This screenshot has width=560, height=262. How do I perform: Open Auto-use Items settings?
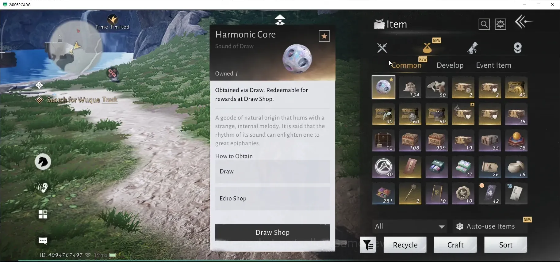click(x=490, y=226)
